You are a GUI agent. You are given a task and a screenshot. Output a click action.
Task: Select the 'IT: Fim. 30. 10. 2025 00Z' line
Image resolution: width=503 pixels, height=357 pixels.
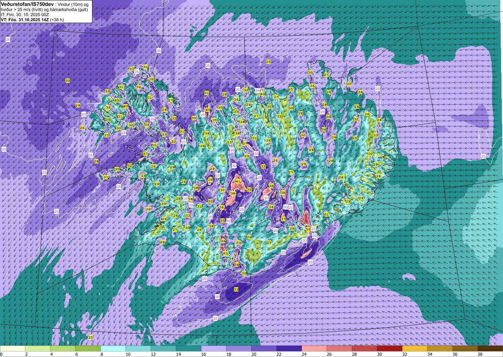coord(25,15)
